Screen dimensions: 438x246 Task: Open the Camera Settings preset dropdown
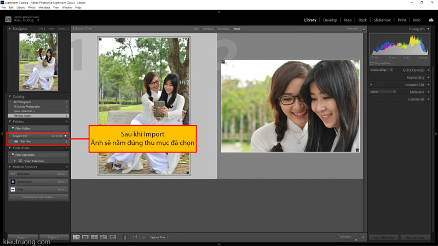click(381, 70)
